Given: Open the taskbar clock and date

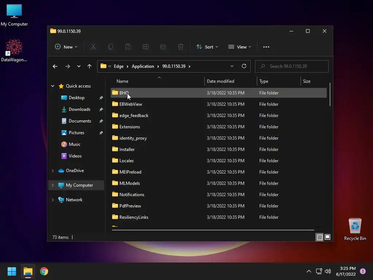Looking at the screenshot, I should point(346,271).
